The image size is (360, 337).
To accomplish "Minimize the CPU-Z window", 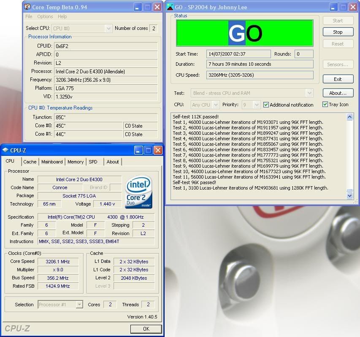I will point(138,150).
